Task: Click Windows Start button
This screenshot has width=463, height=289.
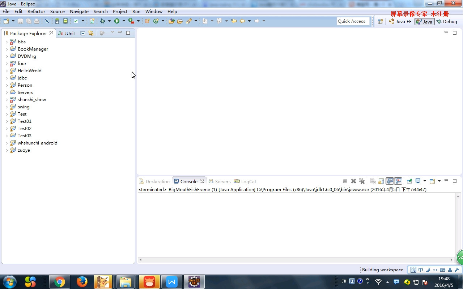Action: tap(9, 281)
